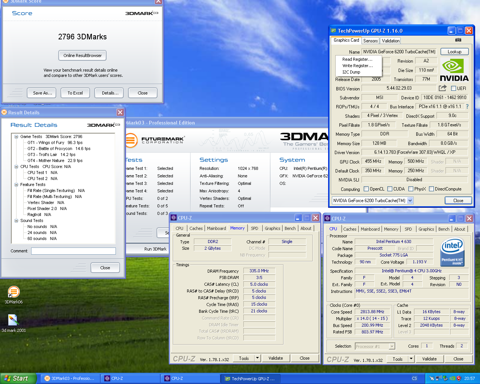Open Bench tab in right CPU-Z window

click(444, 229)
